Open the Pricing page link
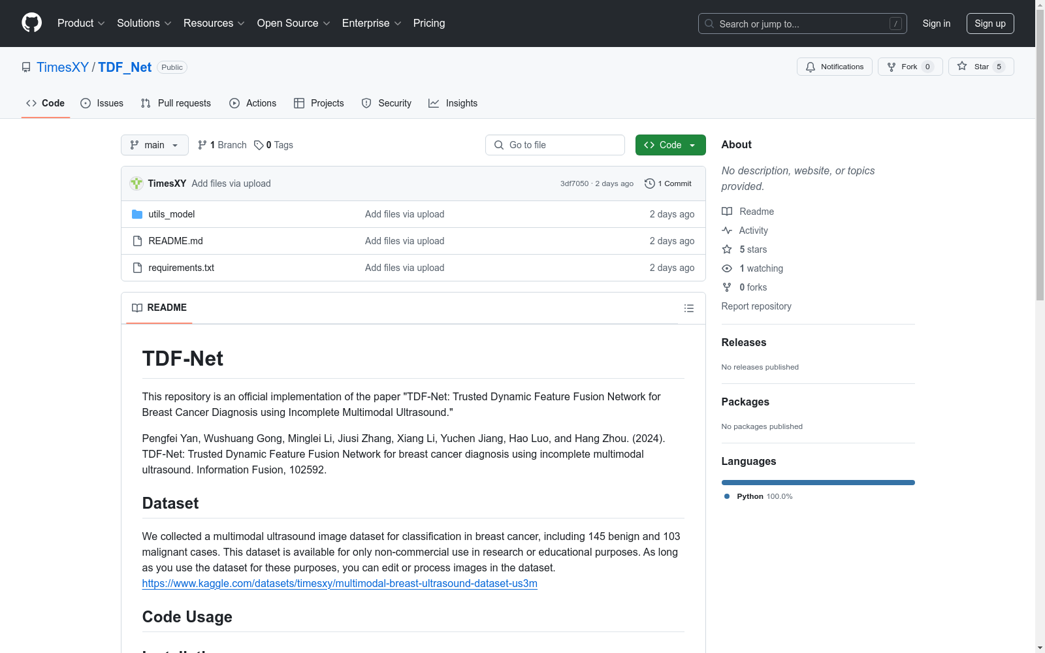This screenshot has width=1045, height=653. [429, 23]
